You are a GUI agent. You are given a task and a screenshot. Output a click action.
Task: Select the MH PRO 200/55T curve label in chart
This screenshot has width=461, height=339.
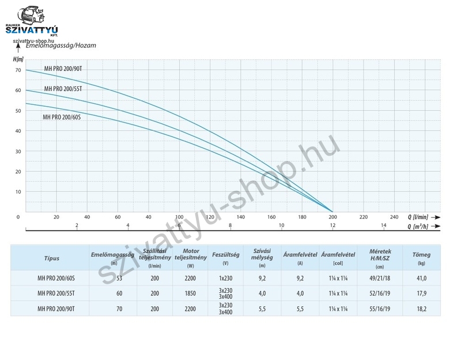(x=63, y=89)
